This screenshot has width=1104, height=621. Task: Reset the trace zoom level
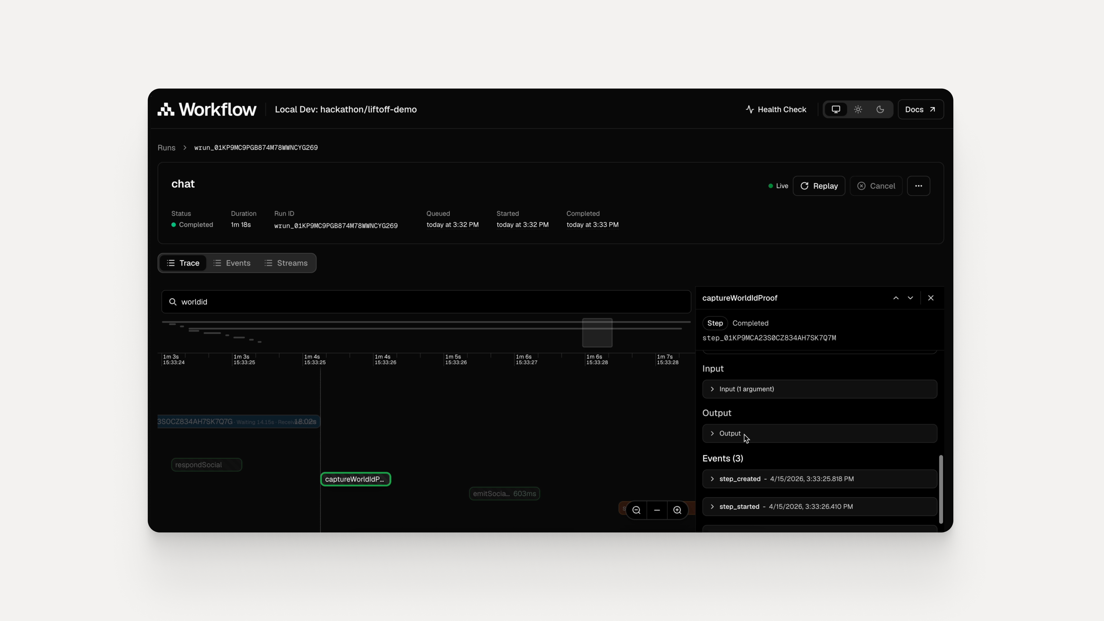[x=657, y=510]
